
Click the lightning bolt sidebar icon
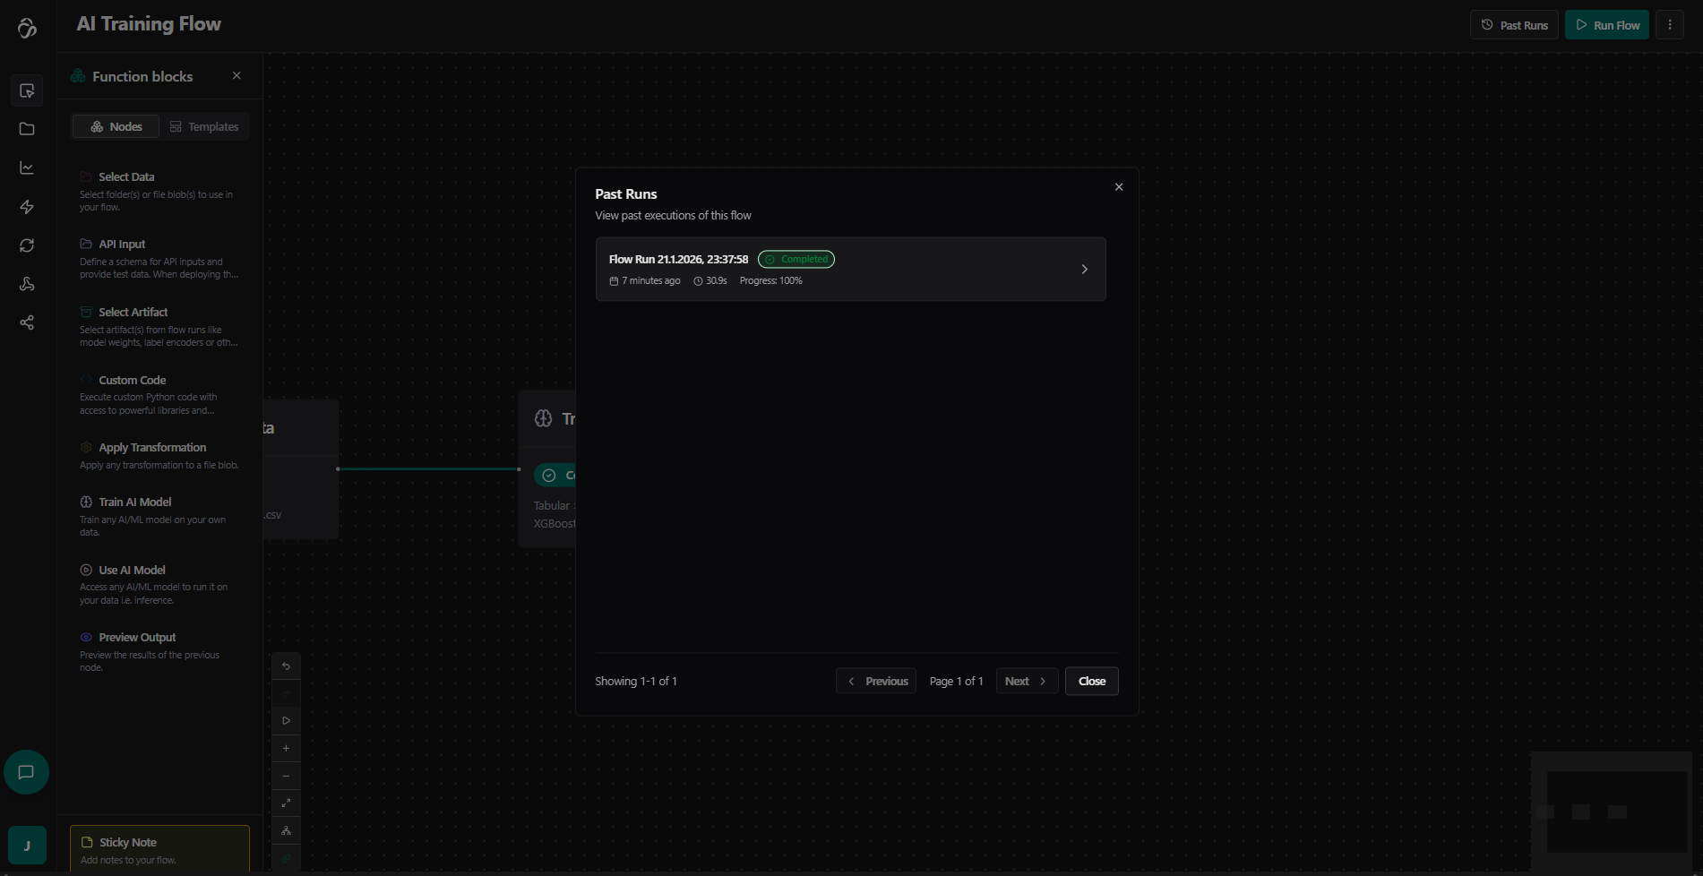click(x=27, y=207)
